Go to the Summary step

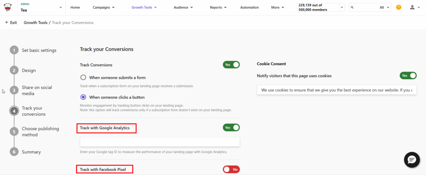(31, 152)
